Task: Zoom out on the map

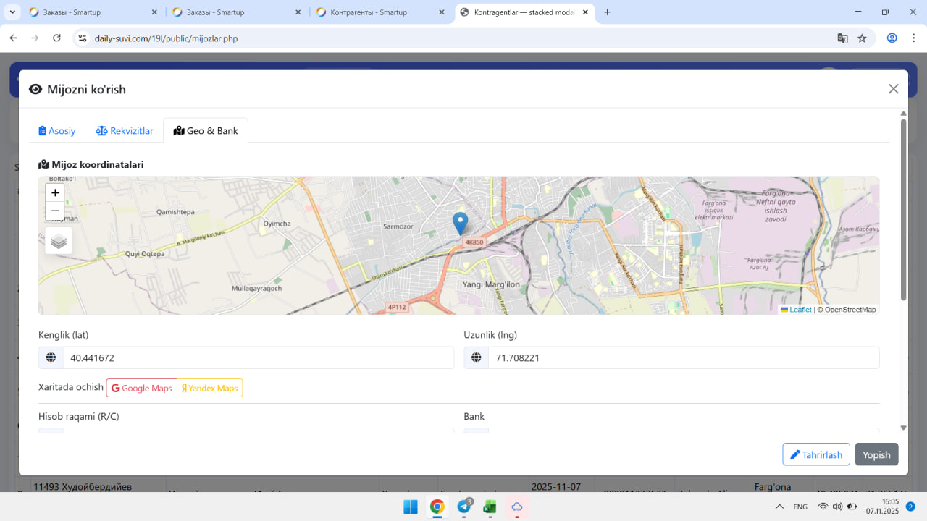Action: point(55,211)
